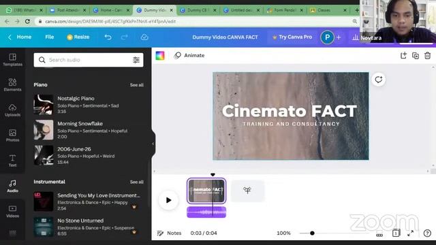Open the Videos panel
Image resolution: width=436 pixels, height=245 pixels.
click(x=12, y=211)
